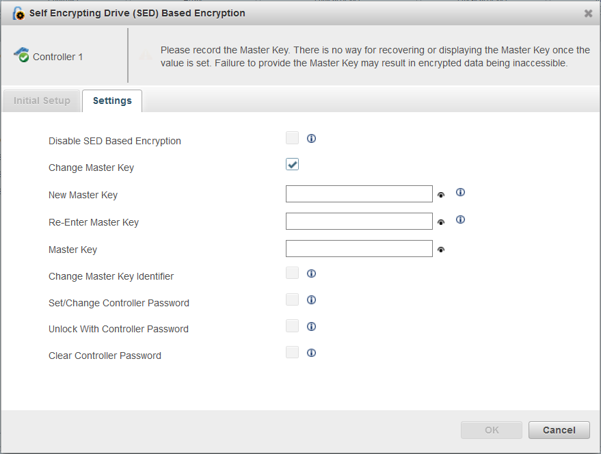Enable Disable SED Based Encryption
This screenshot has width=601, height=454.
pos(292,137)
